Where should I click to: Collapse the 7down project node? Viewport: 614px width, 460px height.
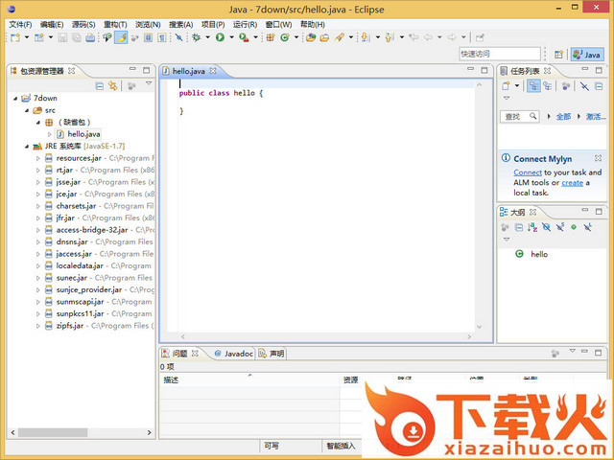pos(15,98)
